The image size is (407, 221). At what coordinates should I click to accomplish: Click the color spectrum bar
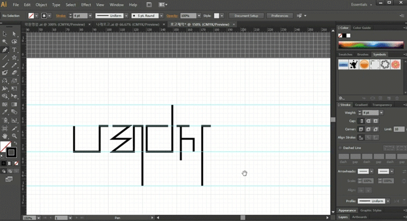(371, 45)
